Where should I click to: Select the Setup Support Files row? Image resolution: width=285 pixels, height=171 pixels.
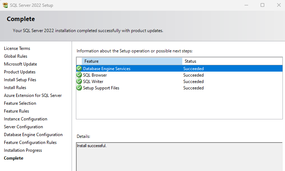(179, 88)
